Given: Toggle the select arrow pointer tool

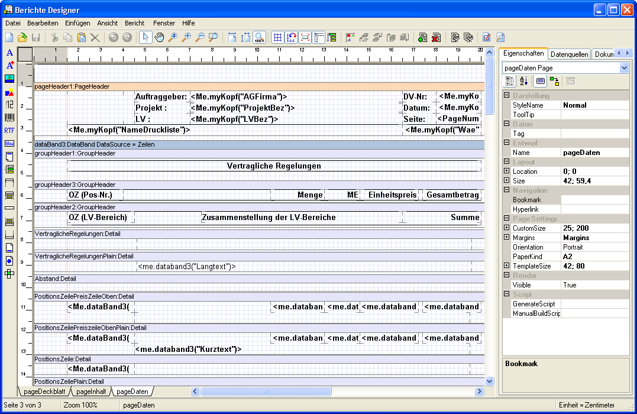Looking at the screenshot, I should [145, 38].
